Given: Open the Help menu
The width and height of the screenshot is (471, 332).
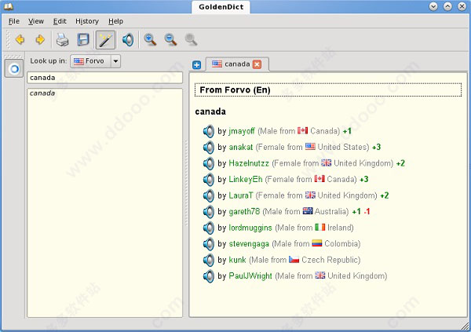Looking at the screenshot, I should pyautogui.click(x=115, y=21).
